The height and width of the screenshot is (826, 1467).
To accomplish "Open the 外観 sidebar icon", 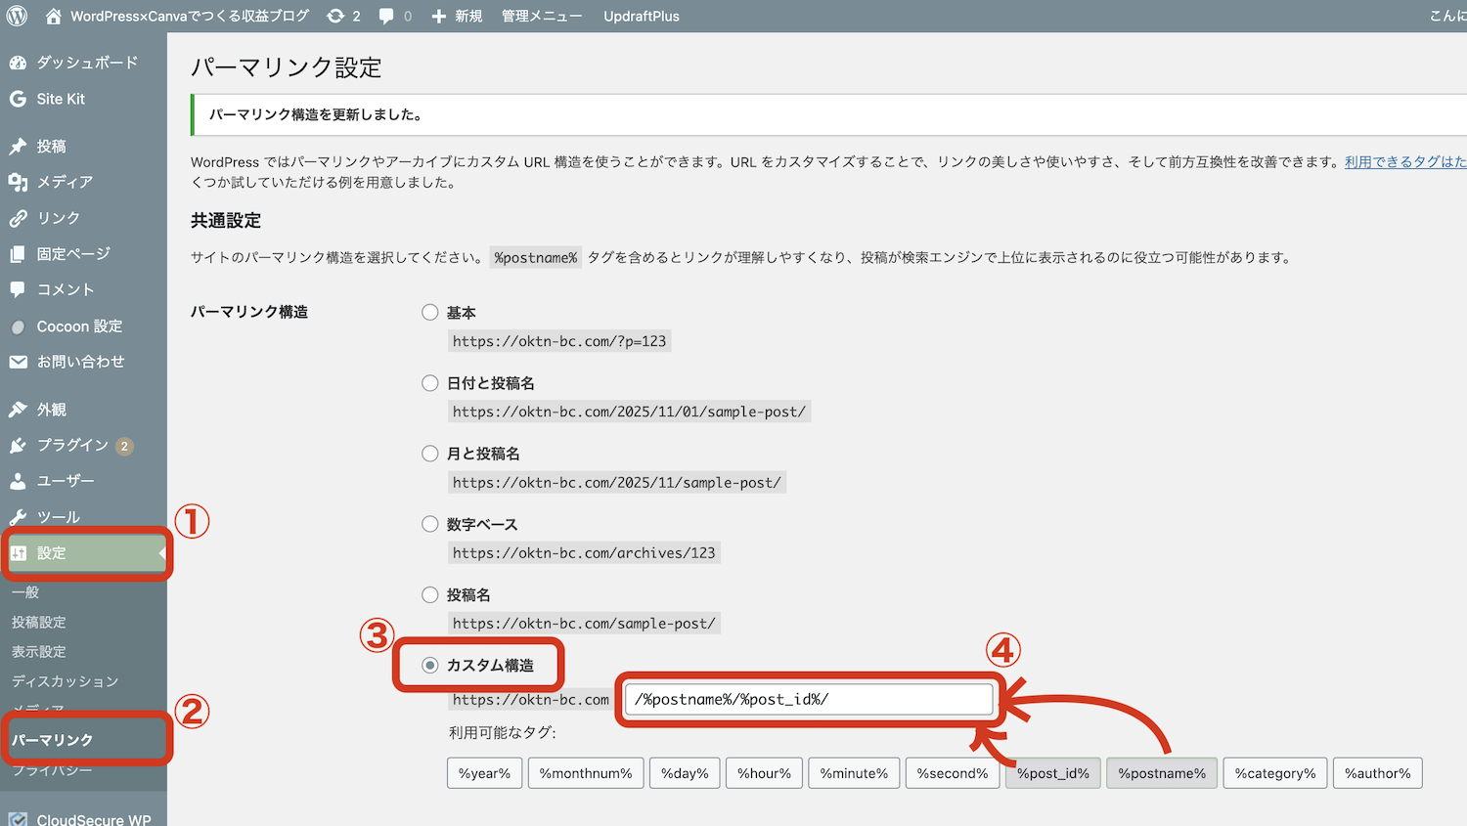I will point(18,409).
